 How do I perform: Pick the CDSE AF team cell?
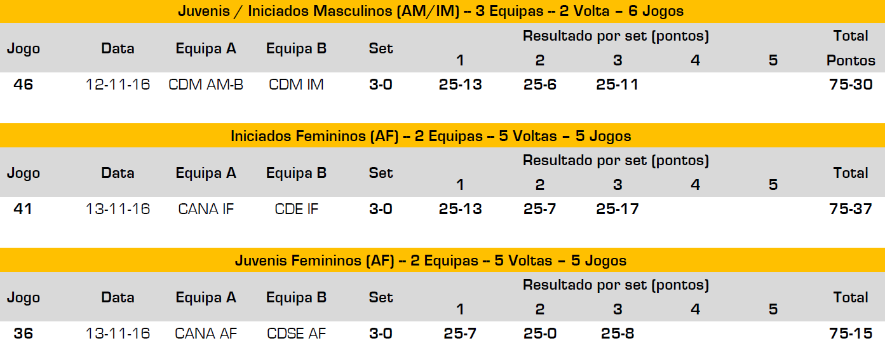(x=296, y=333)
